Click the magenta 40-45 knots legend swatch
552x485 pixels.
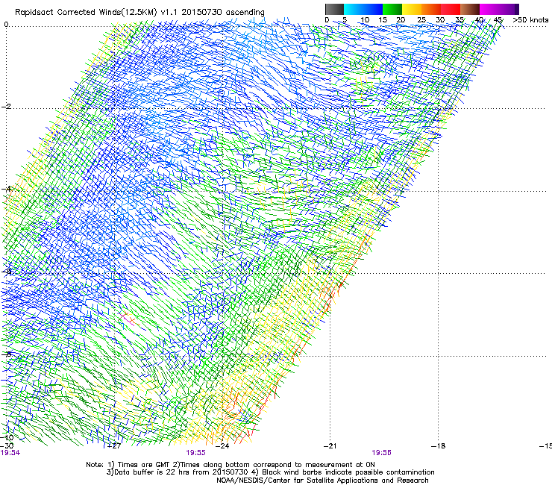(489, 9)
